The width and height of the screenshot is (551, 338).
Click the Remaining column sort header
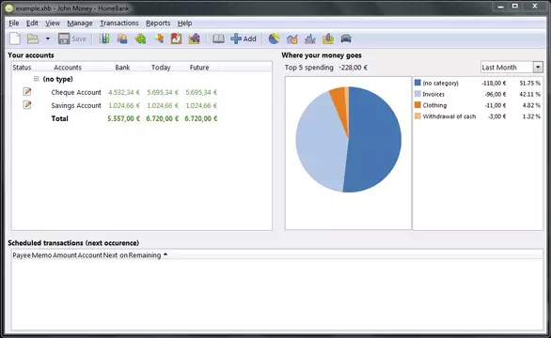[145, 255]
